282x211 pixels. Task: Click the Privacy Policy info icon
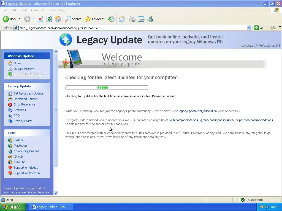pos(10,121)
